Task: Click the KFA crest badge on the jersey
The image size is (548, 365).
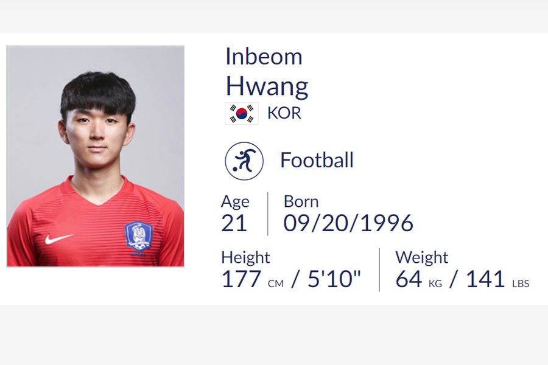Action: pos(139,237)
